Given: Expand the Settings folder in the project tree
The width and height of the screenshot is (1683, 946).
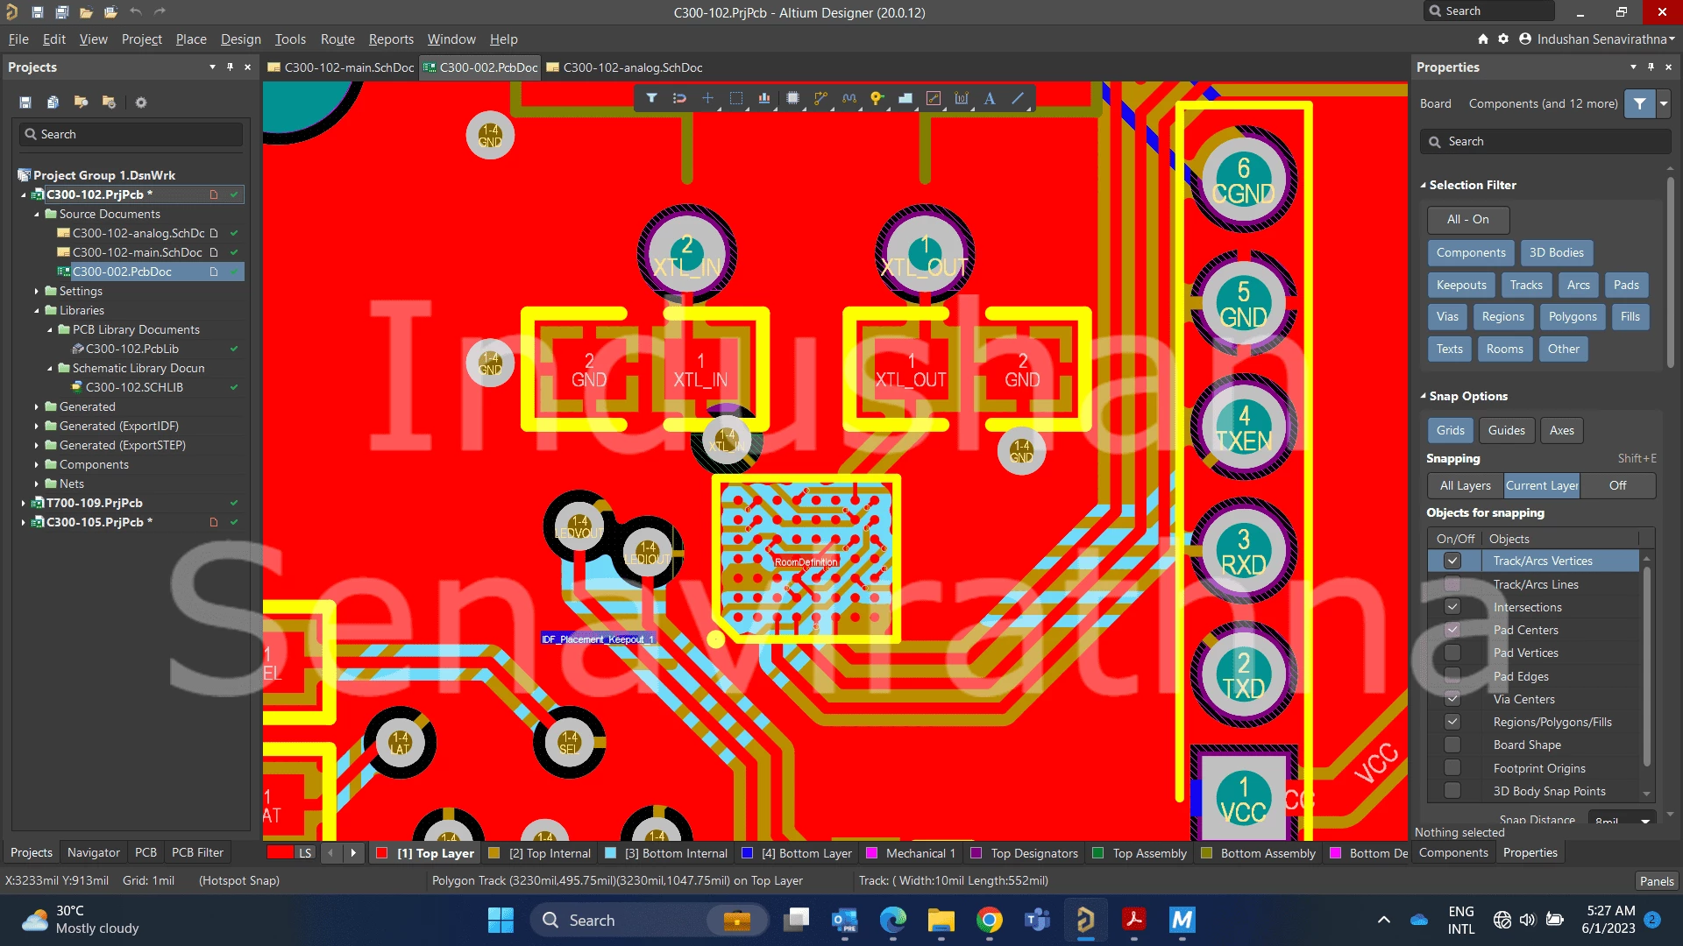Looking at the screenshot, I should [37, 291].
